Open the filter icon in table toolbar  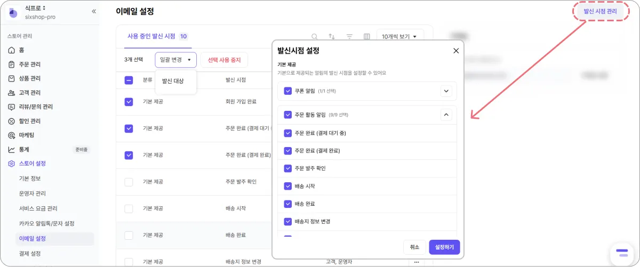349,37
